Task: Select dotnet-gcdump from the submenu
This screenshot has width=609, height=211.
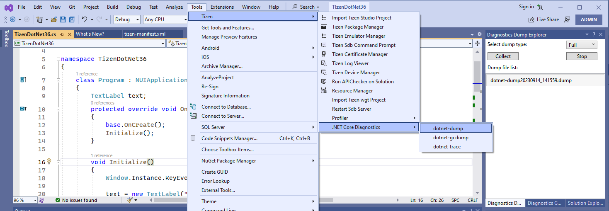Action: 450,138
